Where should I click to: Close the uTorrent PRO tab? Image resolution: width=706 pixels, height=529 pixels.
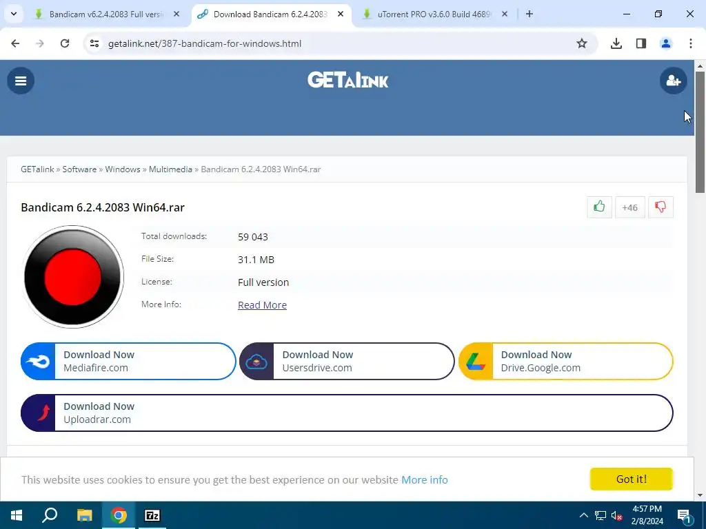(x=505, y=14)
